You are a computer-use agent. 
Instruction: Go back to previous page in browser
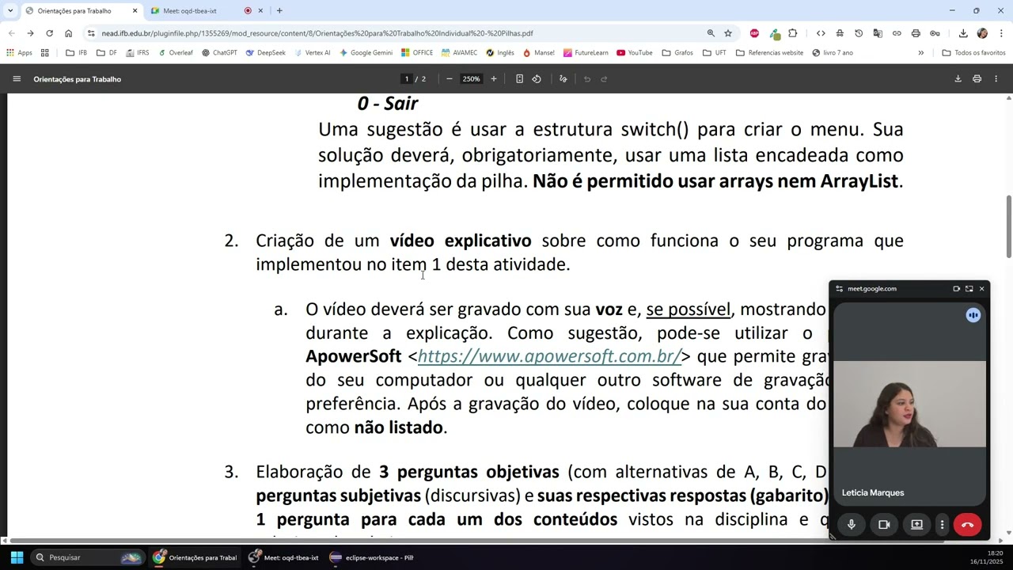coord(11,33)
